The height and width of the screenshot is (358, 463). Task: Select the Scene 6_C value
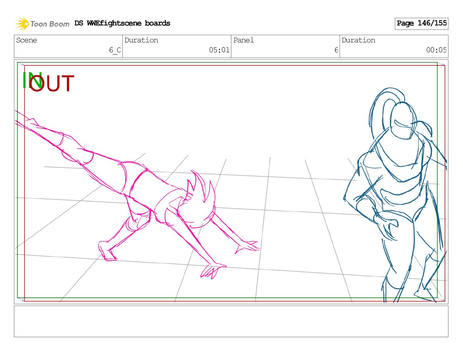tap(115, 50)
